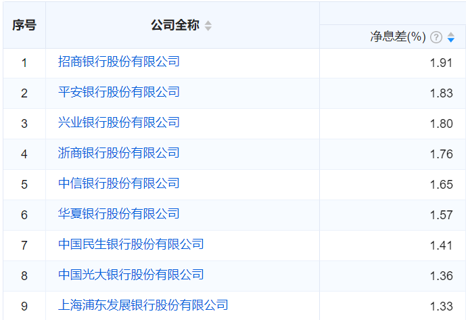
Task: Select the 1.91 value cell
Action: (x=392, y=63)
